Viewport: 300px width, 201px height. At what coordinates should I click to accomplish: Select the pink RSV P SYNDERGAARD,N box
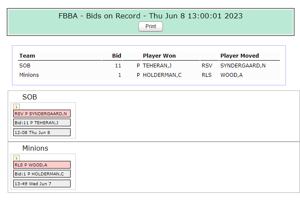pos(42,114)
